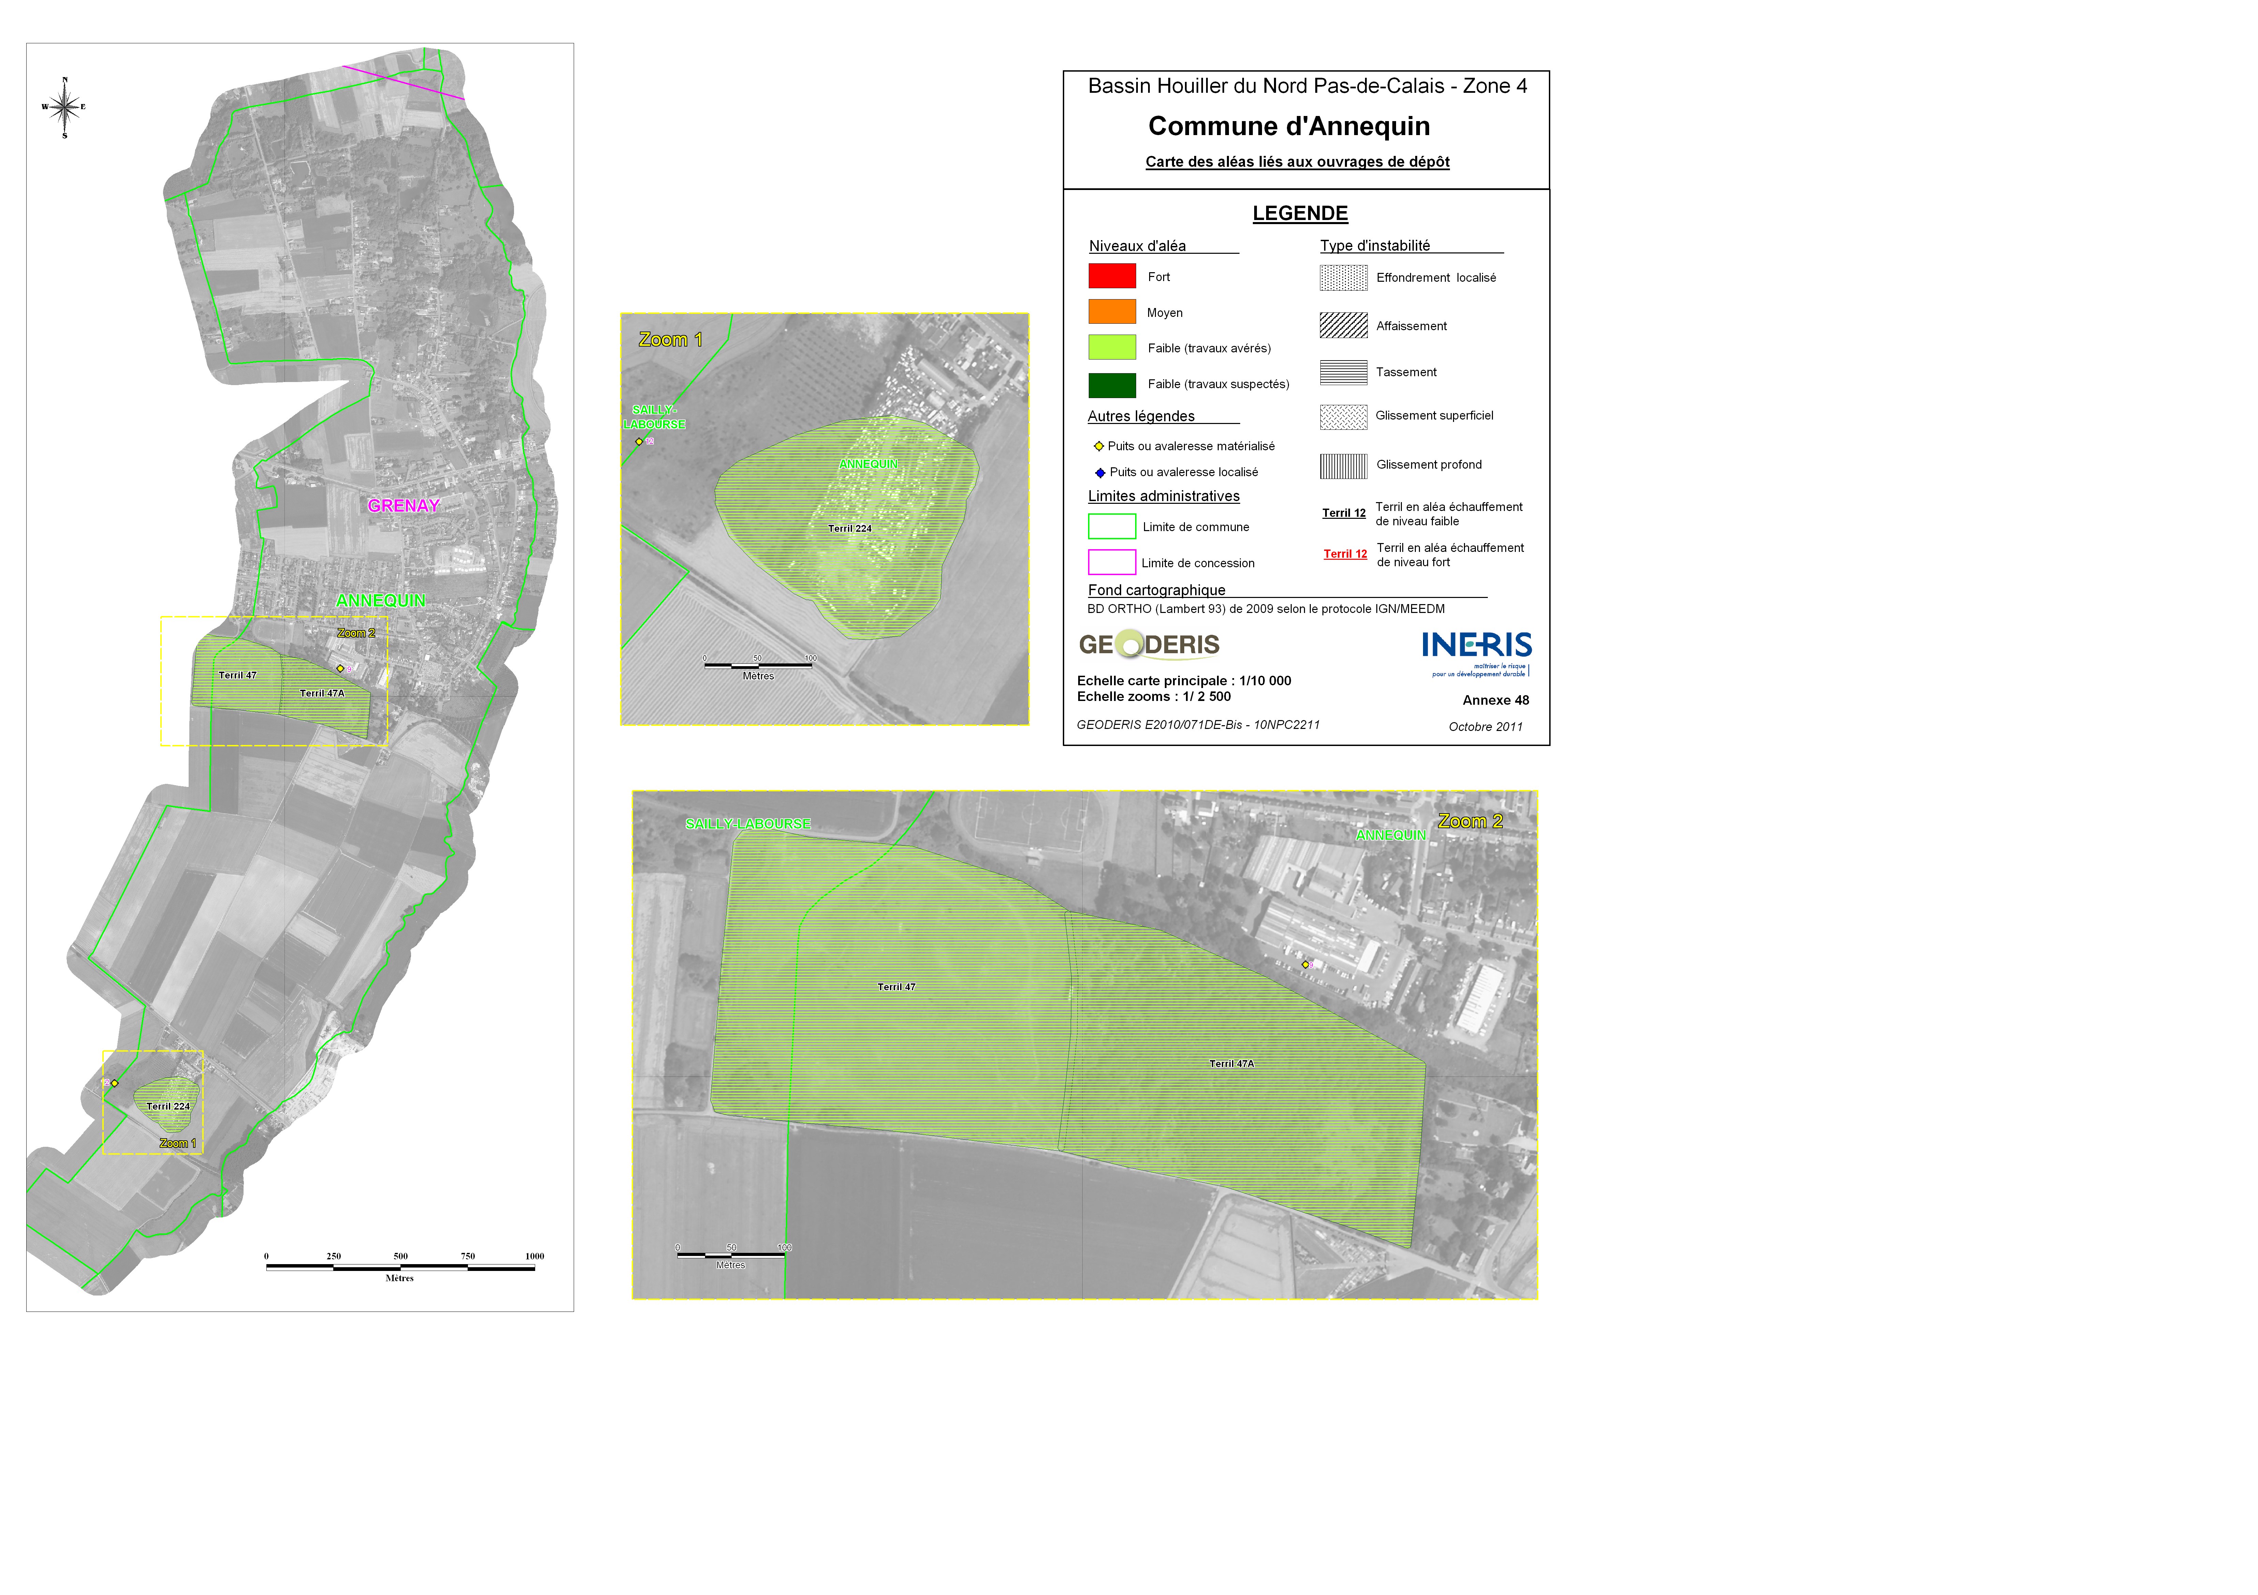Click the green 'Limite de commune' box symbol
This screenshot has width=2258, height=1595.
click(1112, 526)
